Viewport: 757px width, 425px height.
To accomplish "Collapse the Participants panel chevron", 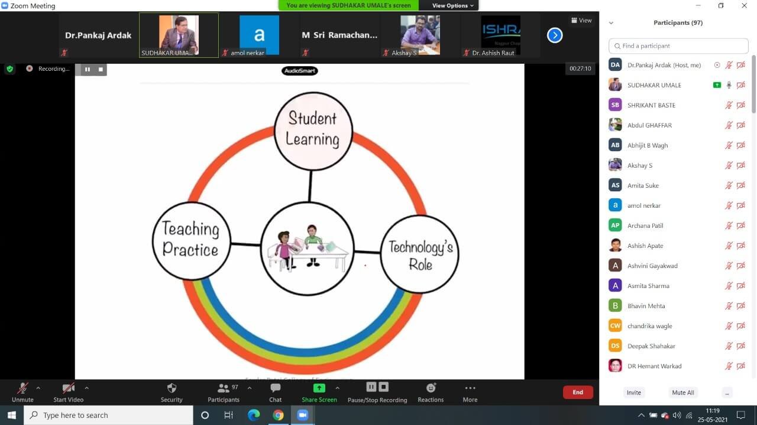I will coord(611,23).
